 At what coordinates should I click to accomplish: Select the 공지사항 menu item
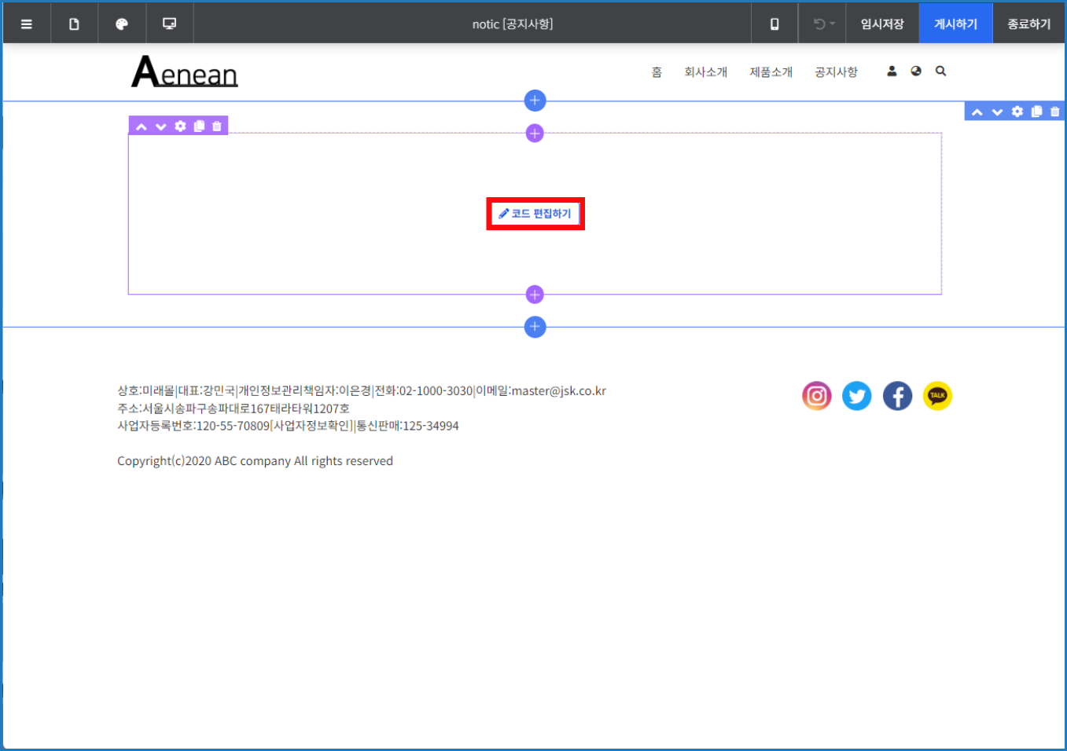(x=836, y=71)
